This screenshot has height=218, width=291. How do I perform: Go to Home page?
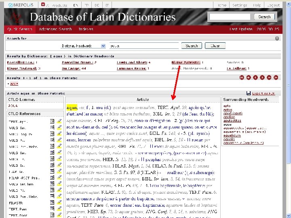pyautogui.click(x=222, y=5)
